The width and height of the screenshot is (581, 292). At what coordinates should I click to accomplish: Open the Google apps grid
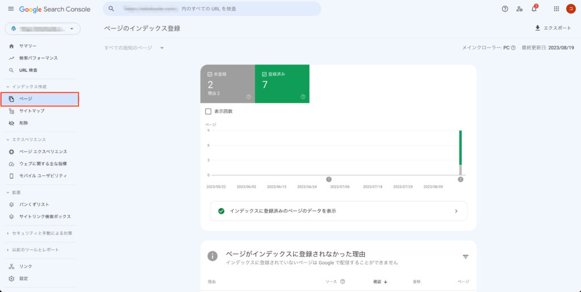pos(556,9)
